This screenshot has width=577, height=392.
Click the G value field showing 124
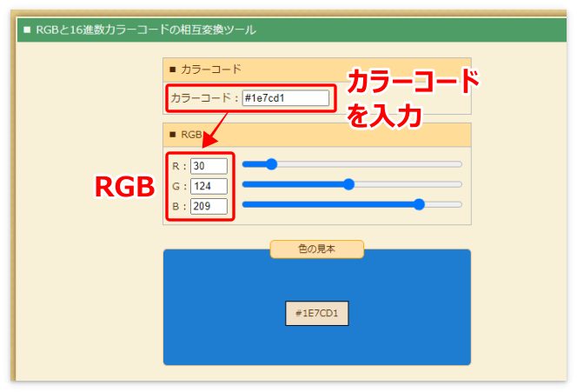click(x=209, y=186)
